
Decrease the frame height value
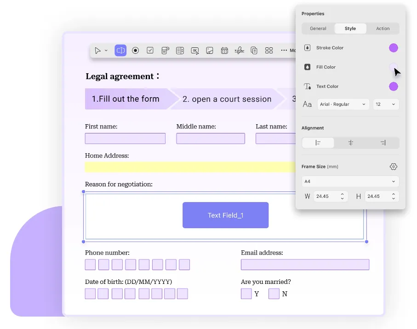tap(394, 199)
